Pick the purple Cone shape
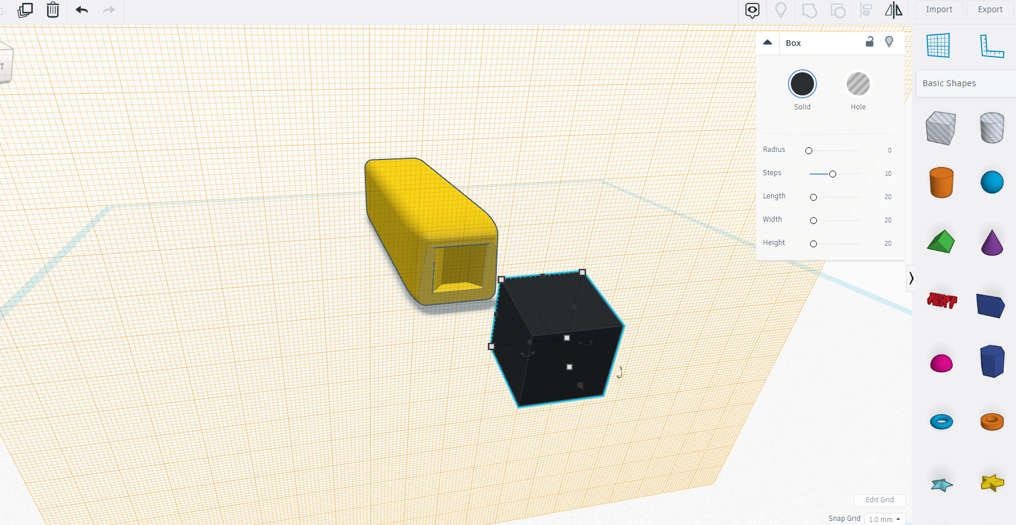 point(992,242)
